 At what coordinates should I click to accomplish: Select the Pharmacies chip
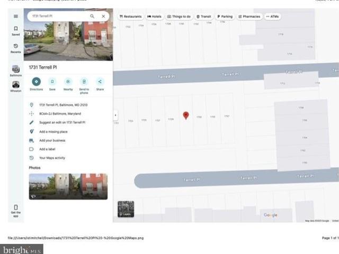coord(249,16)
